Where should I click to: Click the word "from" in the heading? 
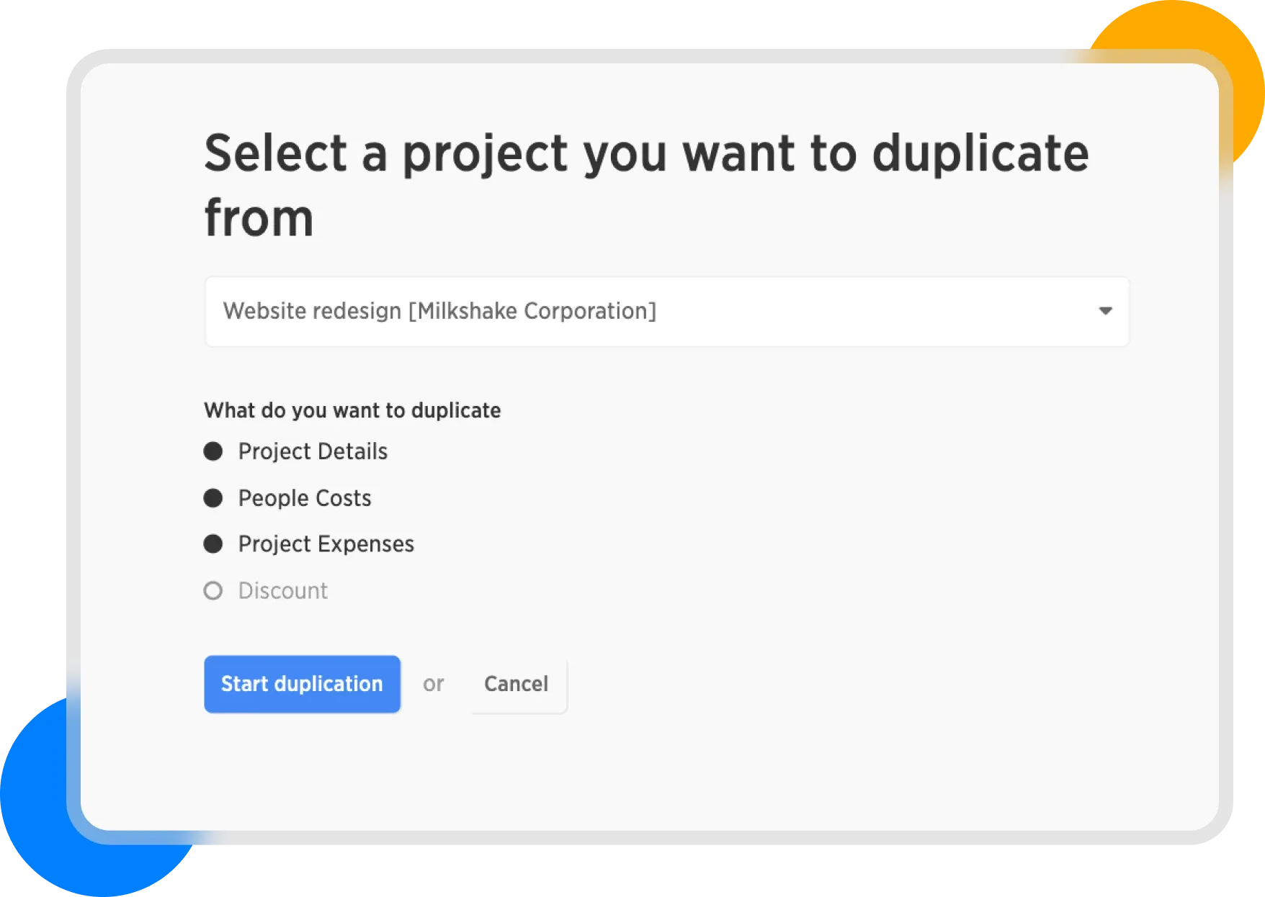point(259,218)
